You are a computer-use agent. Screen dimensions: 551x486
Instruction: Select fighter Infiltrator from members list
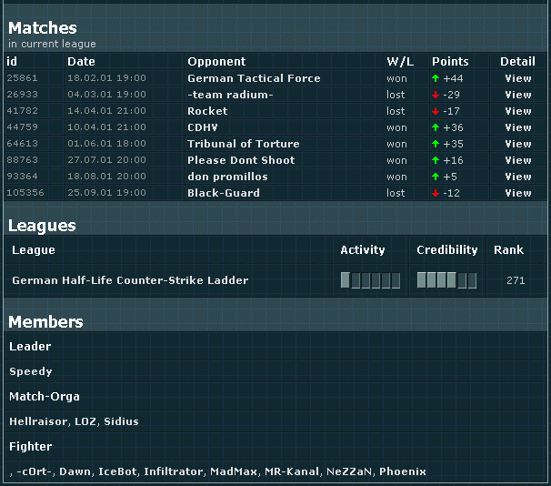tap(174, 471)
